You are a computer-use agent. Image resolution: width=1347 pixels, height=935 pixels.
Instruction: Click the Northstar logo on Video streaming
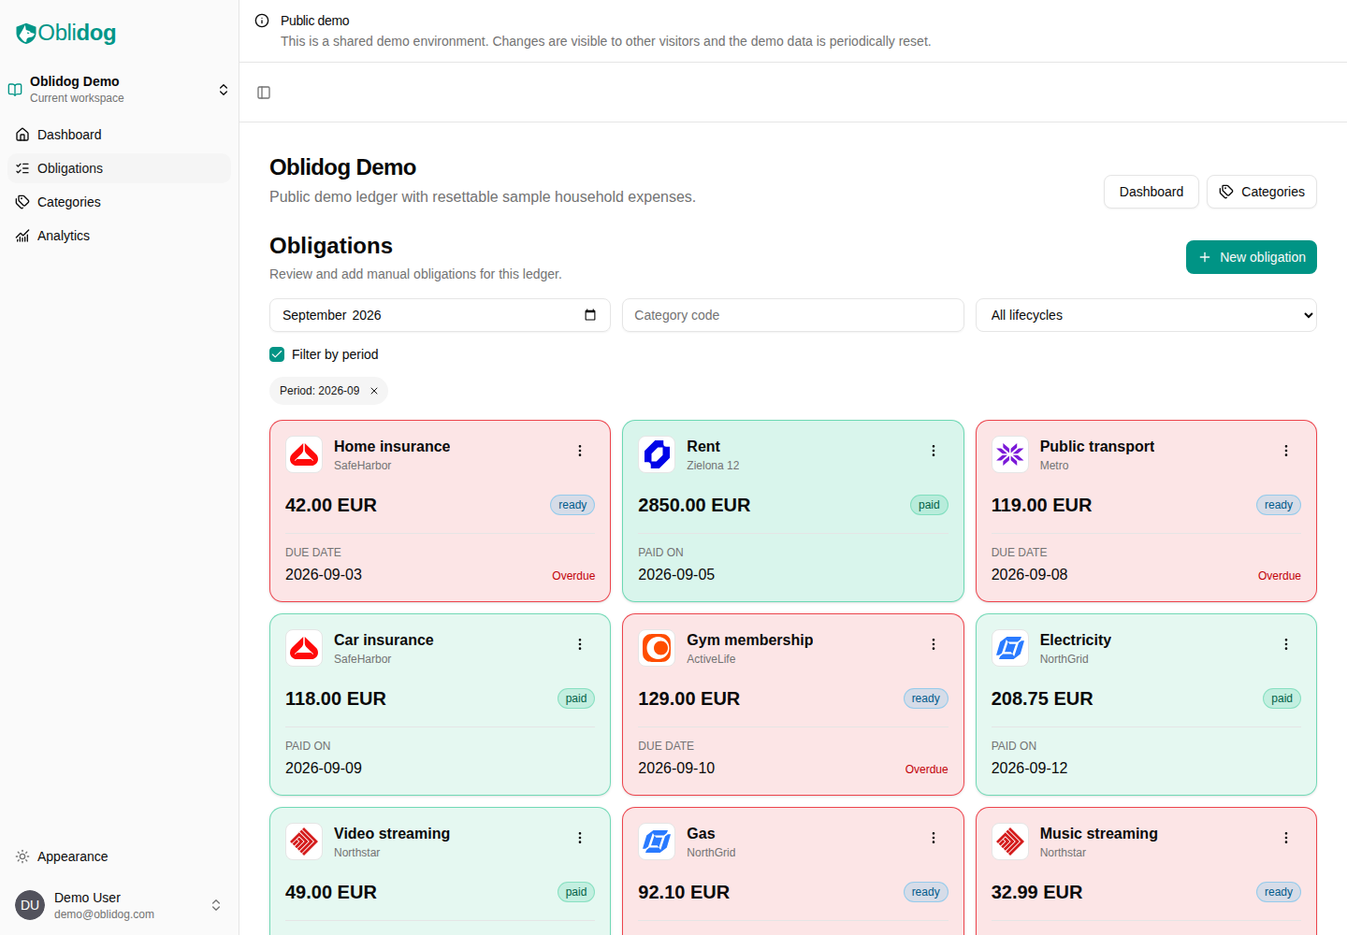[304, 841]
